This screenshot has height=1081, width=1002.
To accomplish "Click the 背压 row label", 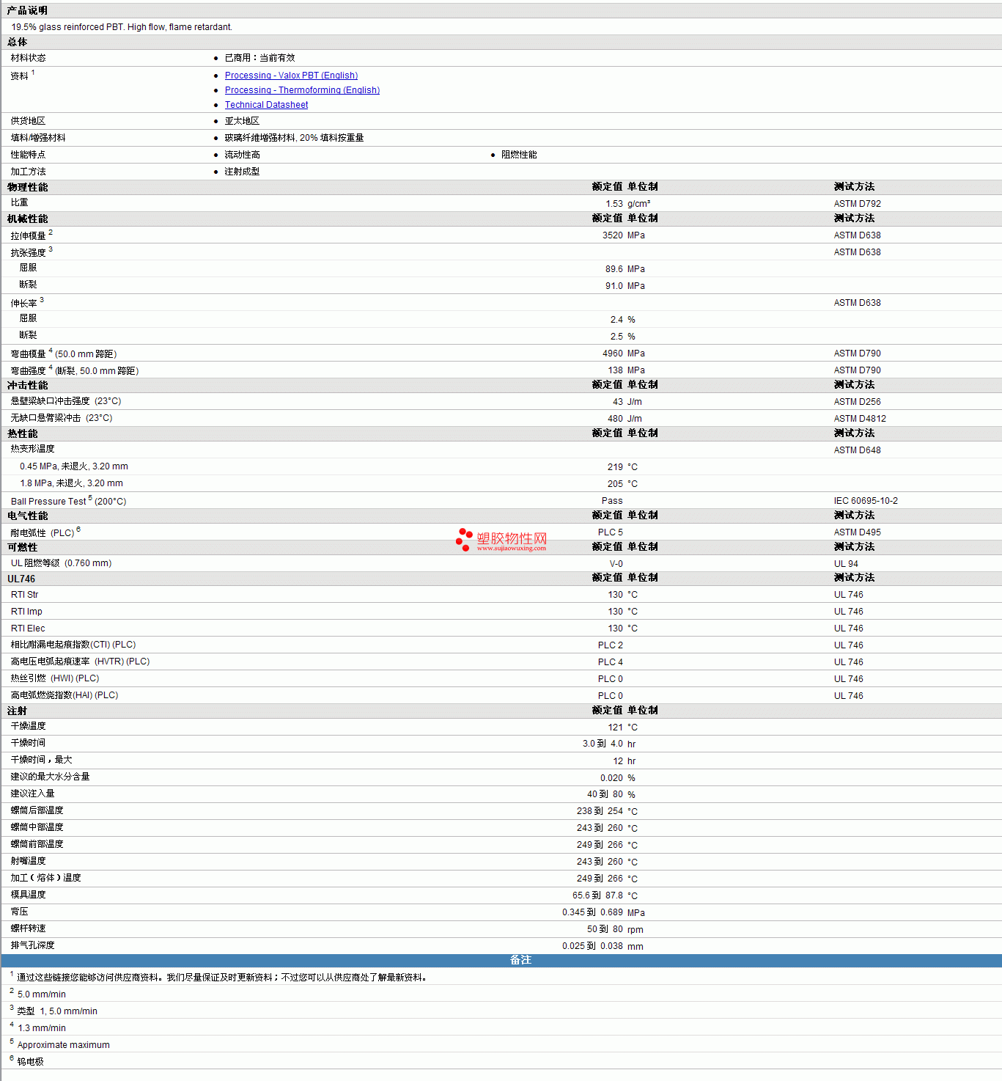I will click(x=19, y=912).
